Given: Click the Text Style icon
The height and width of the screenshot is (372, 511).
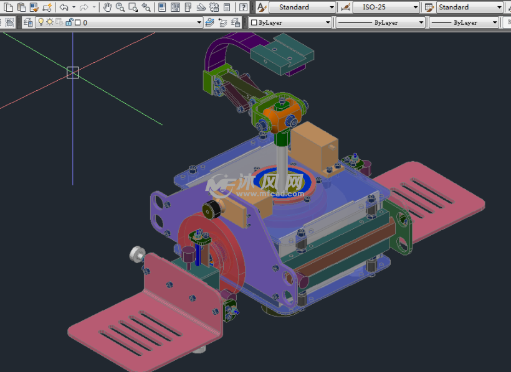Looking at the screenshot, I should click(262, 7).
